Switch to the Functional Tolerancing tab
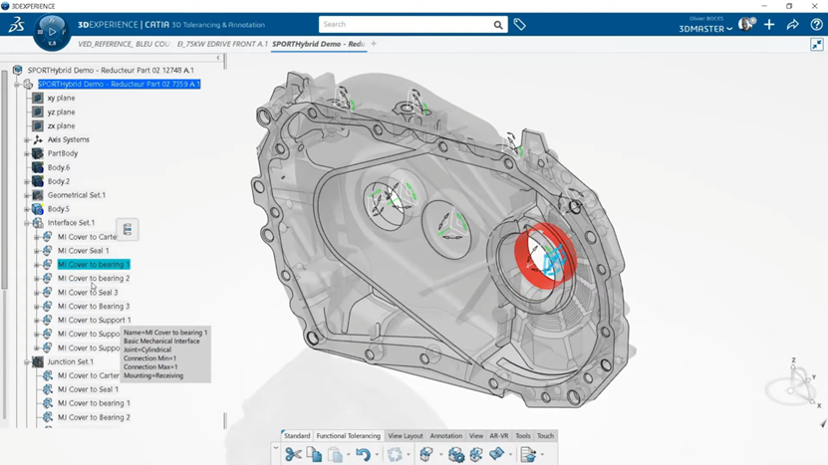 point(348,436)
